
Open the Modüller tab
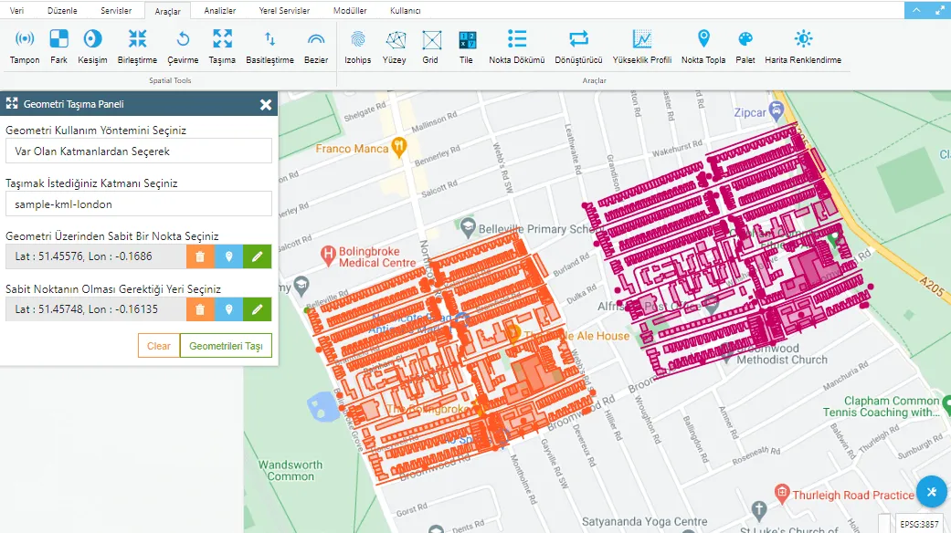pos(350,10)
